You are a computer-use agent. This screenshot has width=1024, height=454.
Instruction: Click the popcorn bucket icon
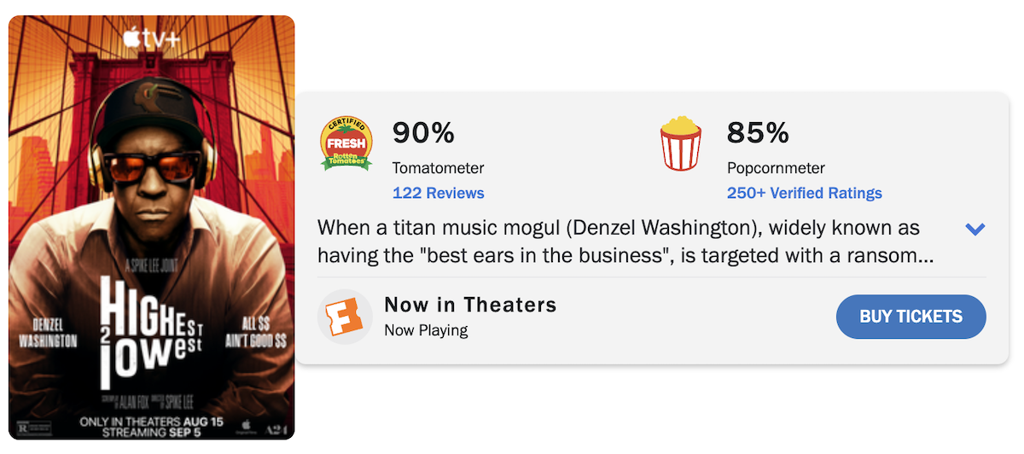point(681,144)
